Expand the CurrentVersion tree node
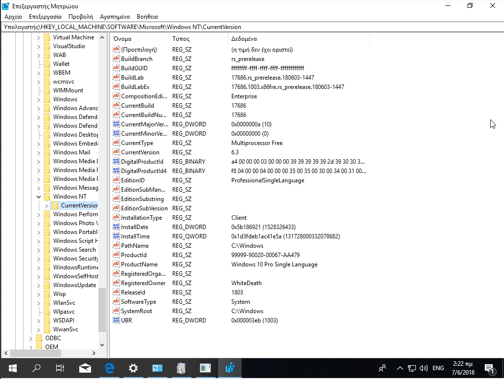The image size is (504, 379). click(x=47, y=205)
